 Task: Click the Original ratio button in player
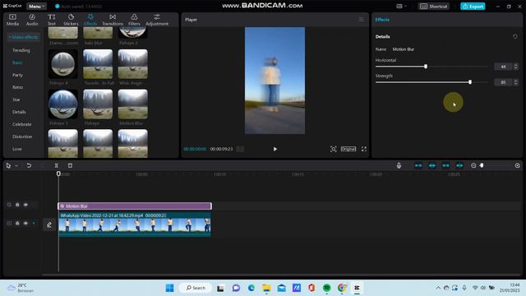click(348, 149)
